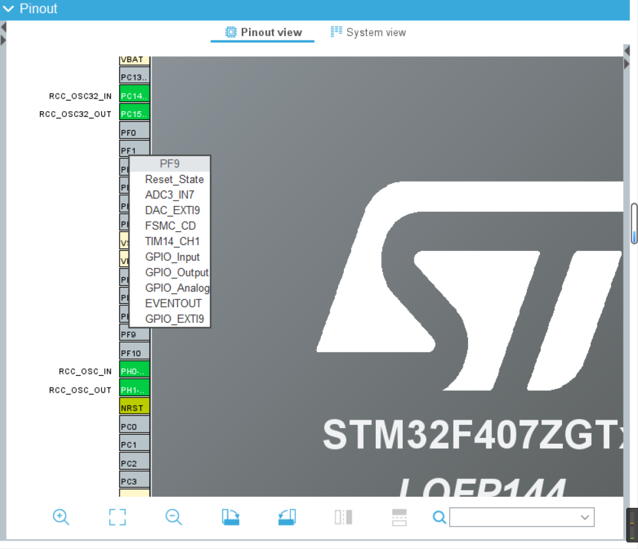The height and width of the screenshot is (549, 638).
Task: Collapse the Pinout section chevron
Action: click(8, 8)
